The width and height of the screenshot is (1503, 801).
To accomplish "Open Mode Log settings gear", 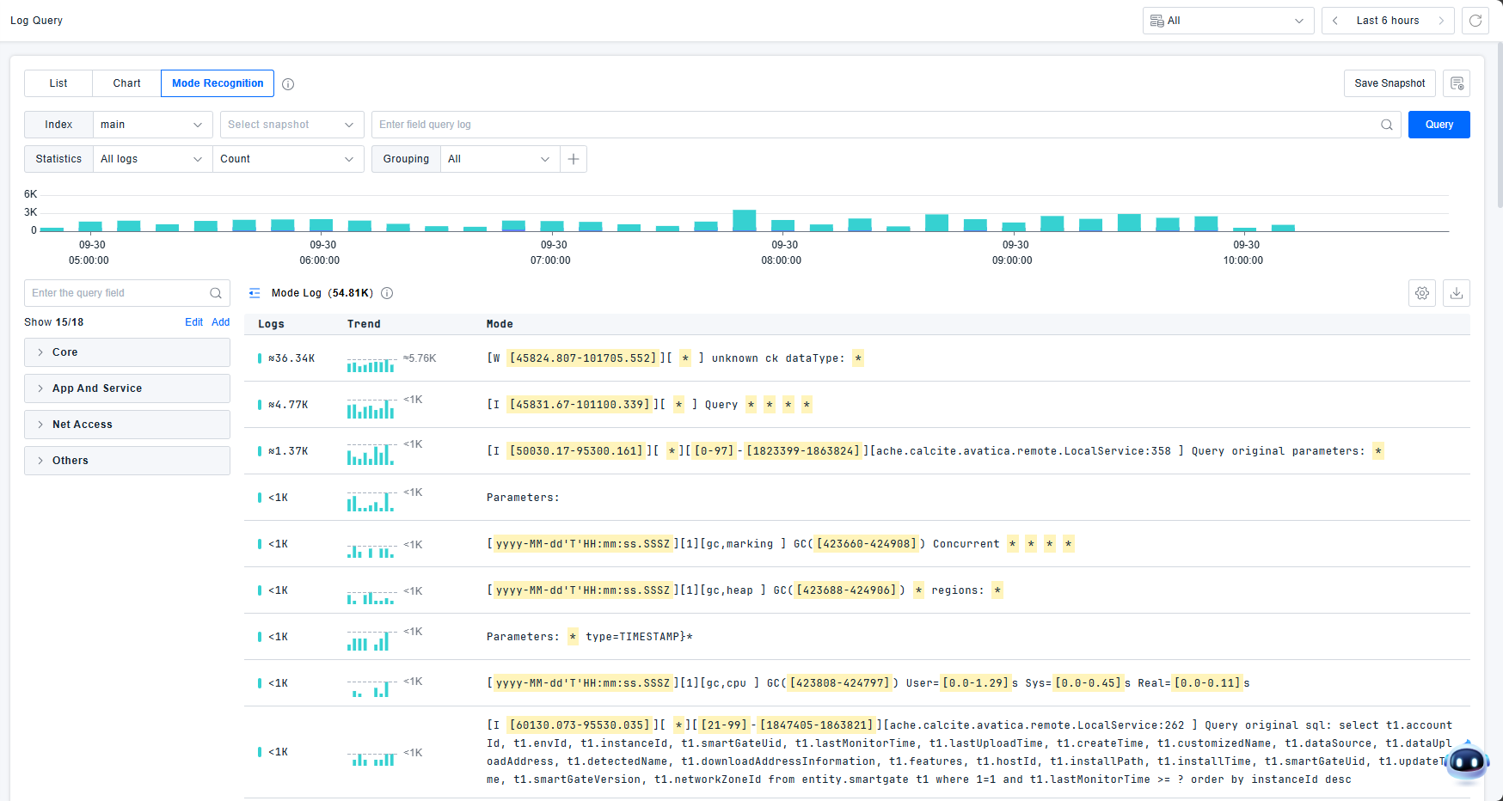I will coord(1422,293).
